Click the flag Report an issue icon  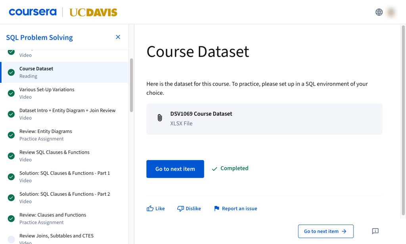[x=217, y=209]
